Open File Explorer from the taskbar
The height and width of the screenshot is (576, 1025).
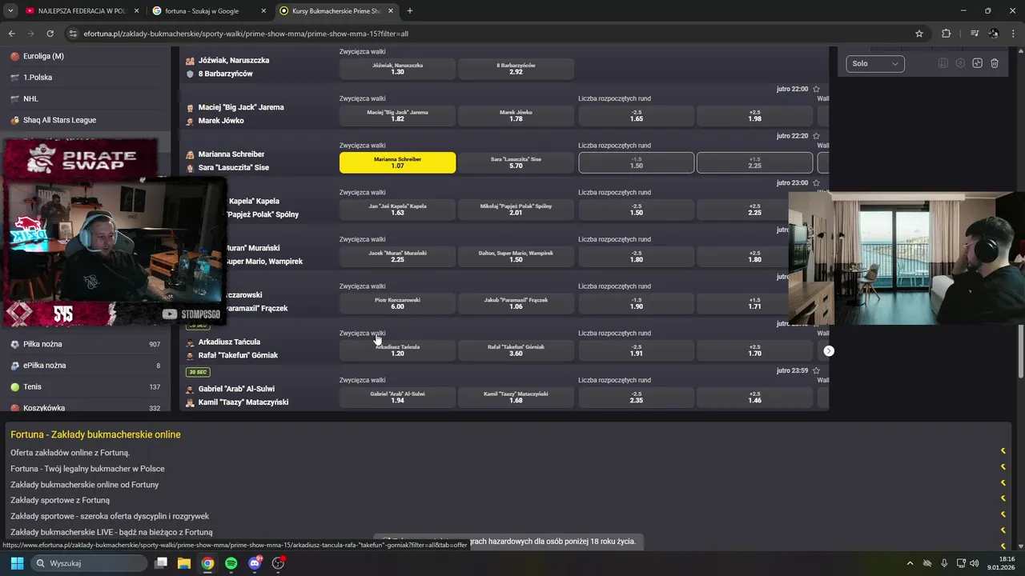tap(184, 563)
